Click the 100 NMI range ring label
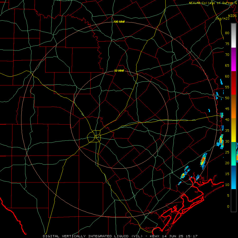 [119, 22]
